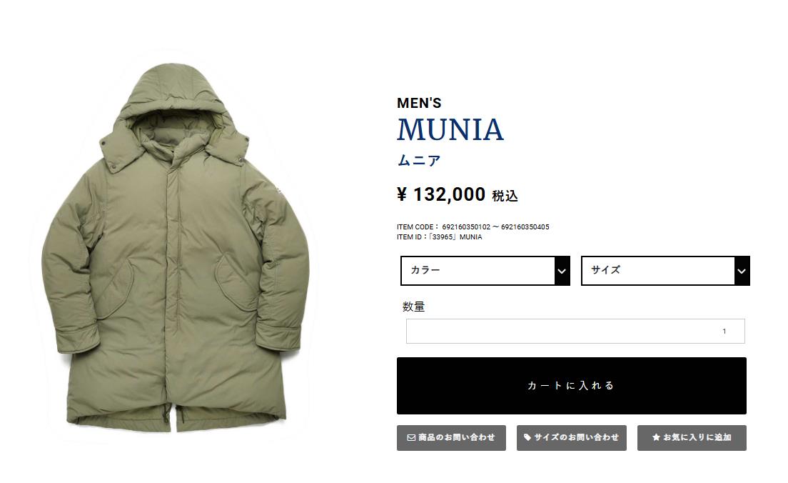Click the サイズ dropdown chevron arrow
The image size is (788, 483).
tap(742, 272)
